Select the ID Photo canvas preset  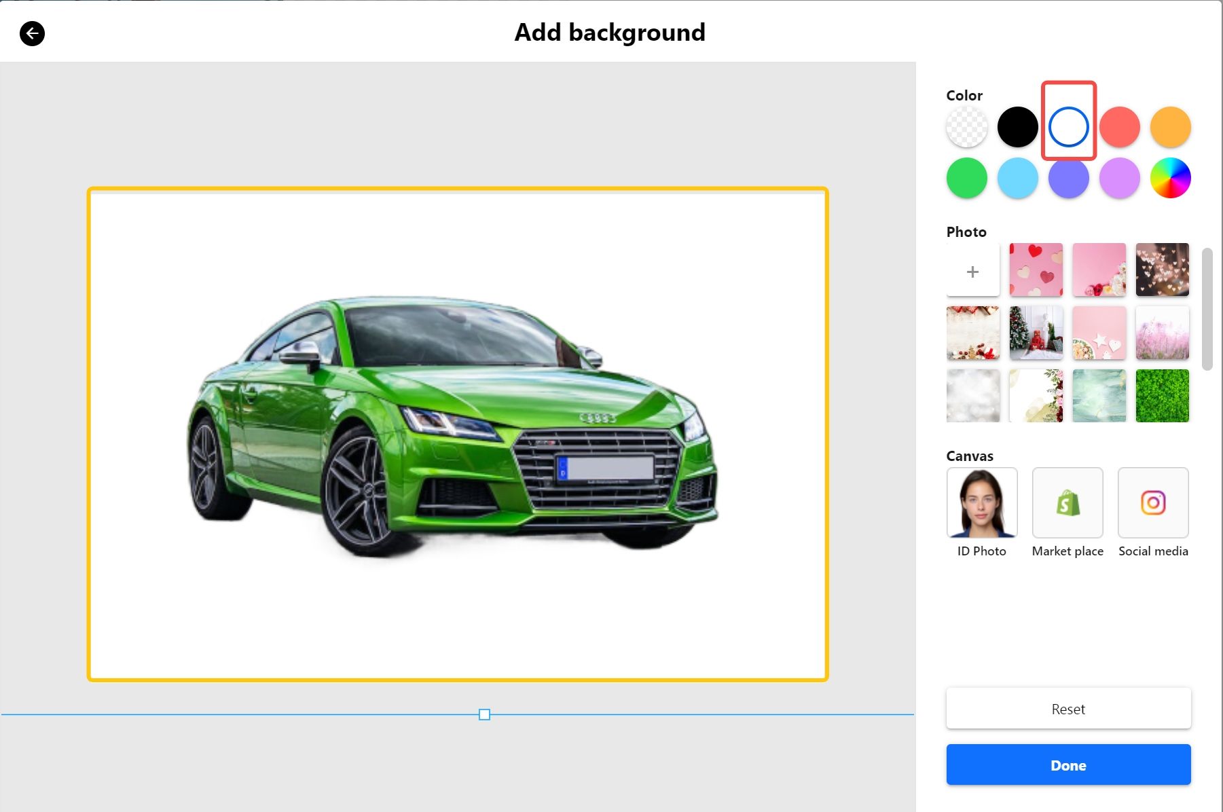[x=981, y=502]
